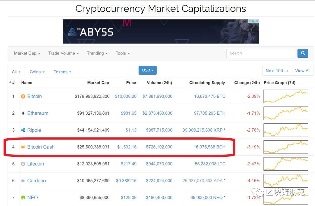The height and width of the screenshot is (206, 315).
Task: Click the magnifier search button
Action: point(303,53)
